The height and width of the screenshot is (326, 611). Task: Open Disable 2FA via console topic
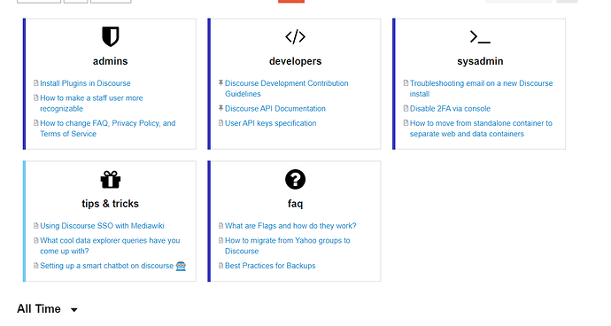click(450, 108)
